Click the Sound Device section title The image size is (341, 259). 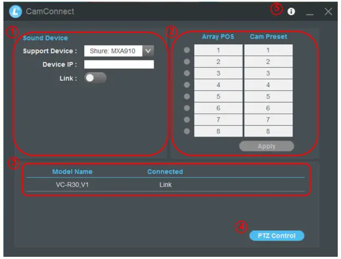45,38
